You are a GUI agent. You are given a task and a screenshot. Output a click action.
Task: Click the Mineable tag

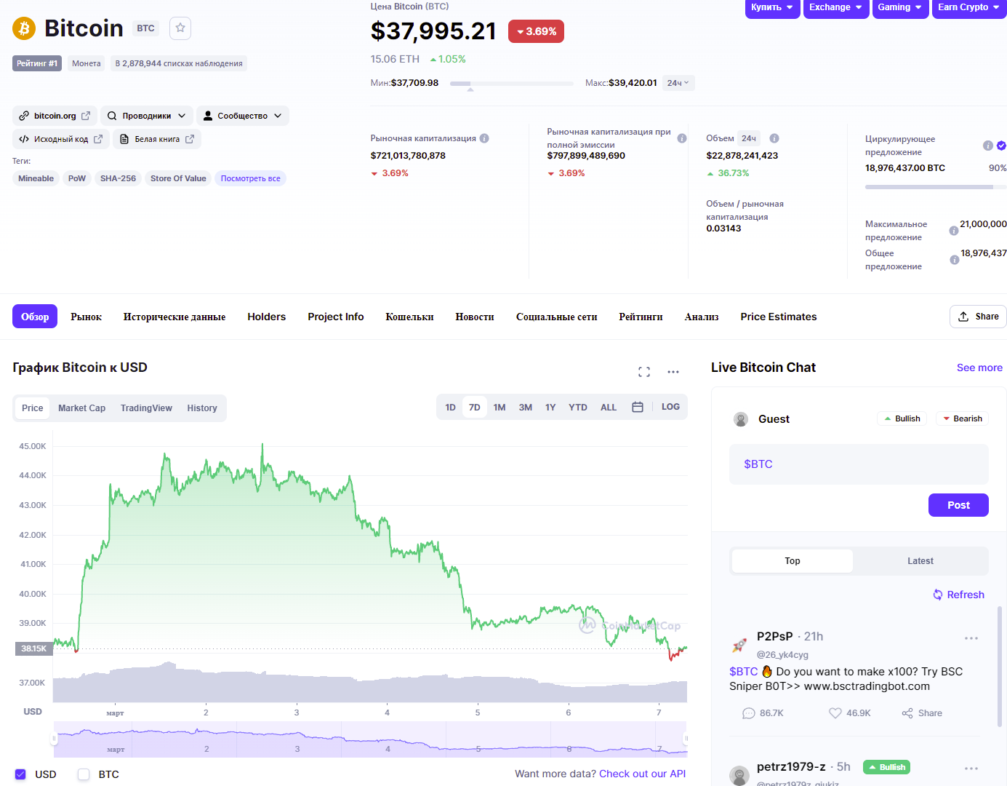(36, 178)
